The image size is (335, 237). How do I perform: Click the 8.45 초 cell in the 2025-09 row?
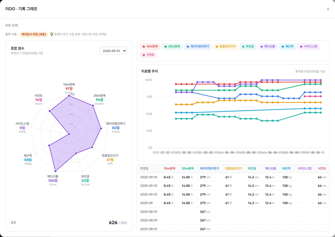[x=169, y=203]
